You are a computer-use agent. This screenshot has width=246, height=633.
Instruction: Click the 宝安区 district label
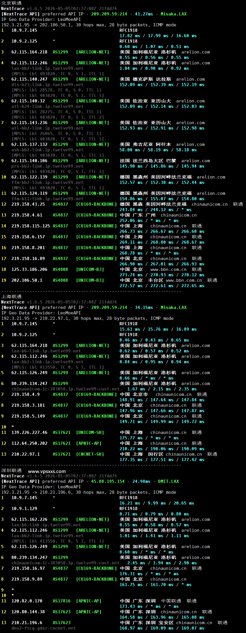pyautogui.click(x=166, y=622)
